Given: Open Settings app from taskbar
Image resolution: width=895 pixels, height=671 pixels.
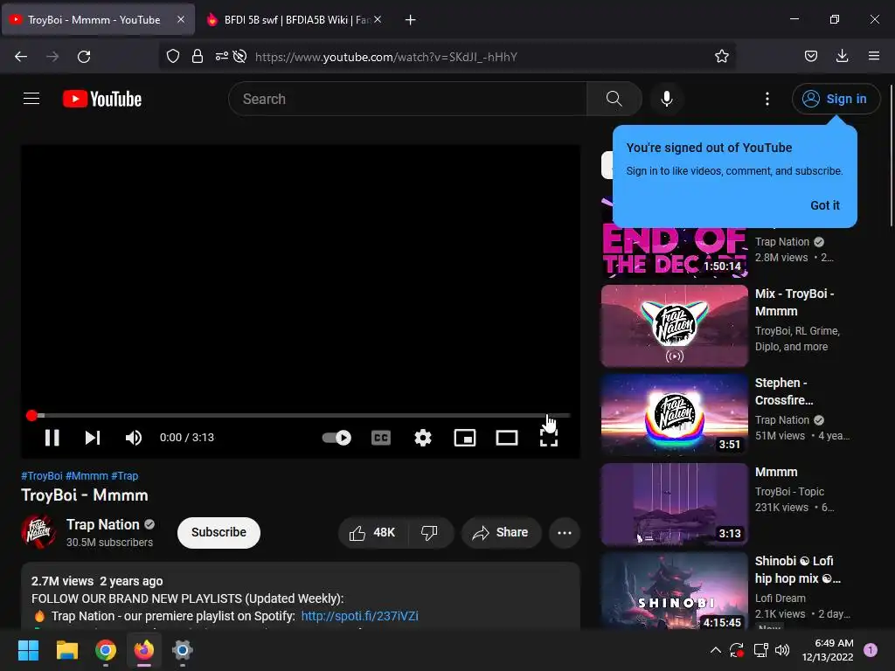Looking at the screenshot, I should pyautogui.click(x=182, y=650).
